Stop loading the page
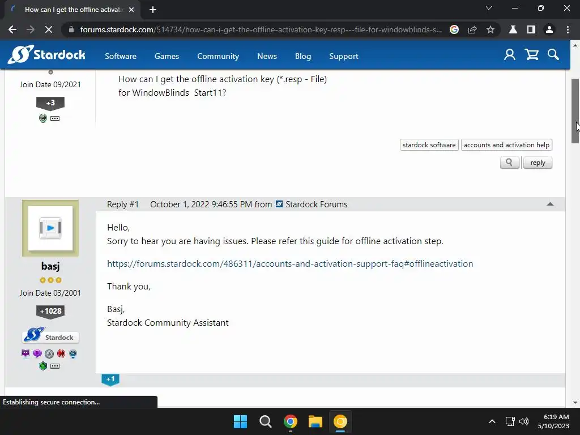The height and width of the screenshot is (435, 580). [49, 29]
